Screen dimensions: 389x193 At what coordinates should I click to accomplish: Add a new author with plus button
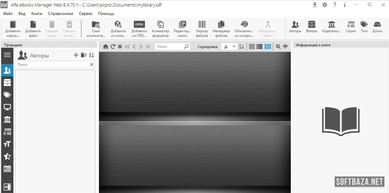click(76, 55)
